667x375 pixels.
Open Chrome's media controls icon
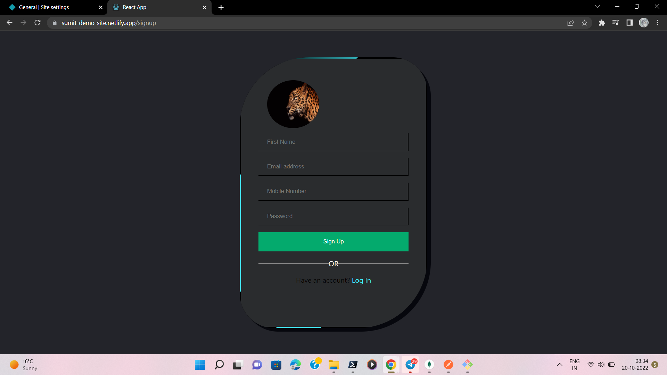(x=616, y=23)
